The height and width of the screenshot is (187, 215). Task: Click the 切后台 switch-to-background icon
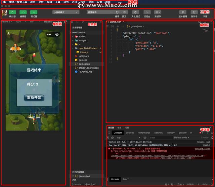click(x=147, y=12)
